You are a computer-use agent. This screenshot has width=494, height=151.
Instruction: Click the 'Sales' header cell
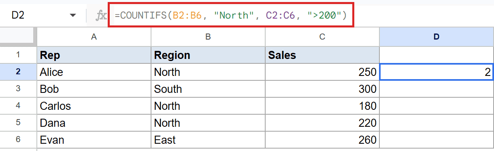point(322,55)
